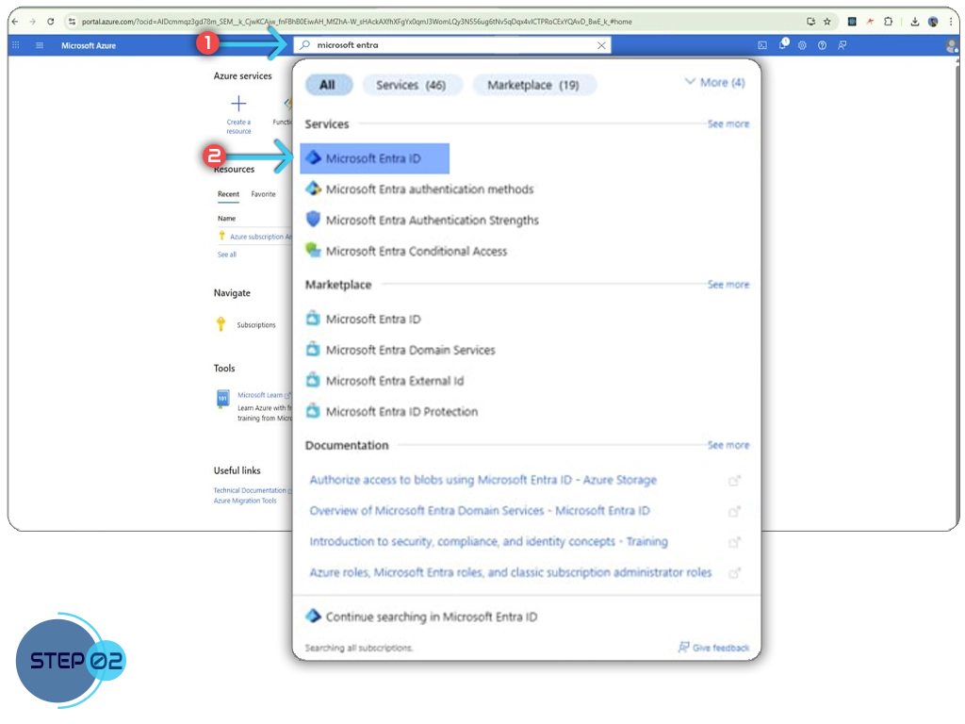Open Microsoft Entra Authentication Strengths shield icon
This screenshot has height=724, width=965.
(314, 220)
